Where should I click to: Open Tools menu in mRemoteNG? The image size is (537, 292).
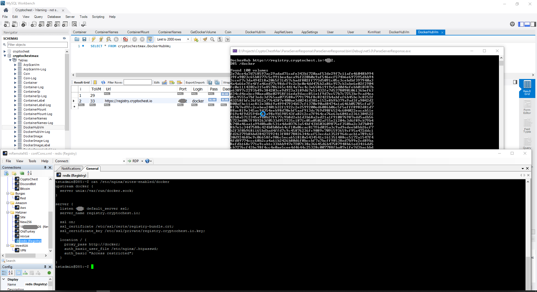click(x=32, y=161)
